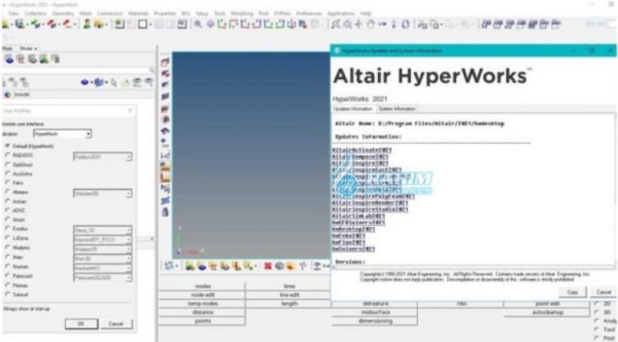Open User Profiles via the person icon
This screenshot has height=342, width=618.
click(x=87, y=24)
